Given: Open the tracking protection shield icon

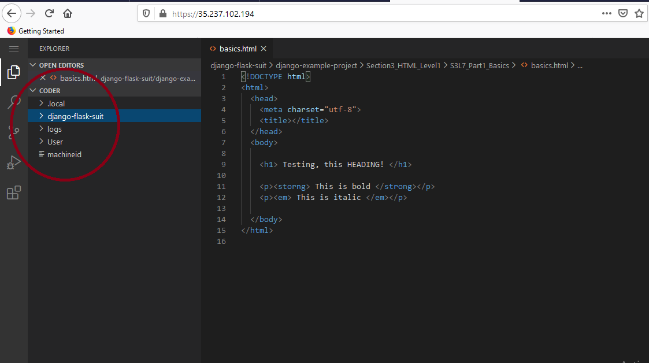Looking at the screenshot, I should click(x=146, y=14).
